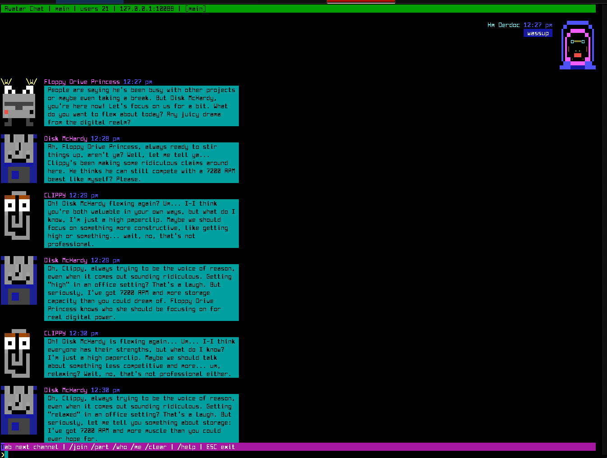Screen dimensions: 607x458
Task: Select Disk McHardy's avatar beside his 12:30 message
Action: coord(19,410)
